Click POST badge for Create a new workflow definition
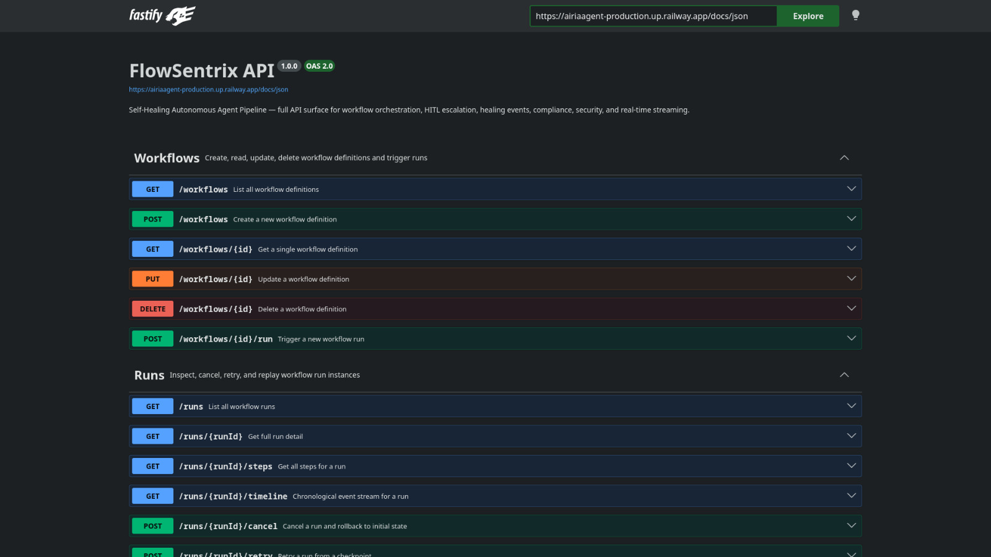Screen dimensions: 991x557 coord(153,219)
